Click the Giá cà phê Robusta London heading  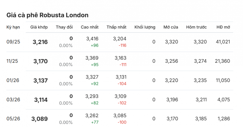click(x=47, y=15)
